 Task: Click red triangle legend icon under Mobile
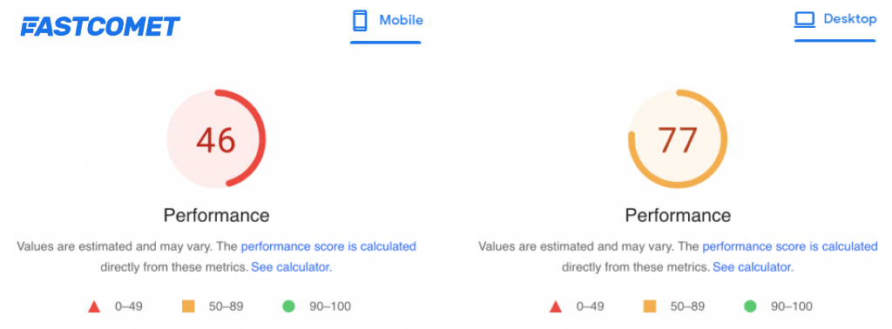(x=94, y=307)
